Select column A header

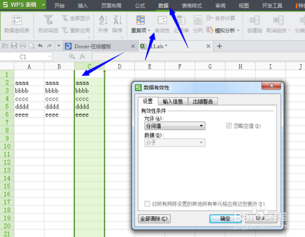(x=29, y=67)
